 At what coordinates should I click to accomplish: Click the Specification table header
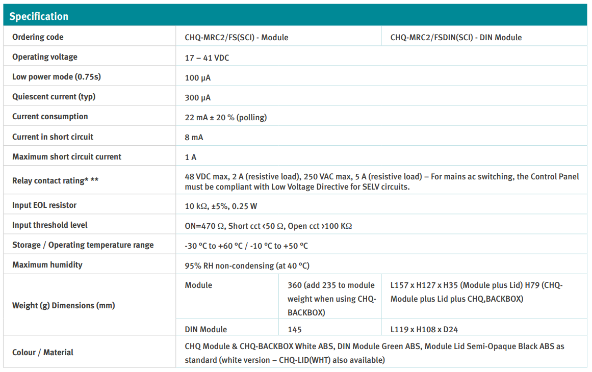pos(39,16)
